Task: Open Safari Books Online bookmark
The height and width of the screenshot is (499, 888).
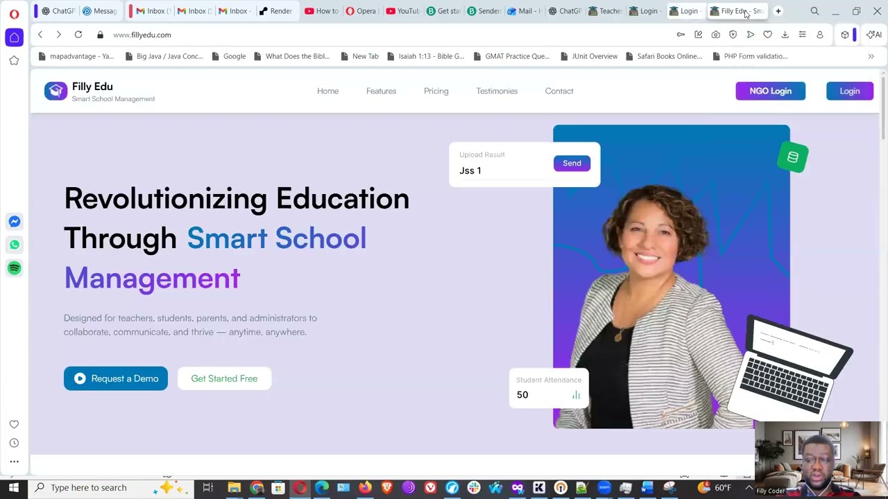Action: (663, 56)
